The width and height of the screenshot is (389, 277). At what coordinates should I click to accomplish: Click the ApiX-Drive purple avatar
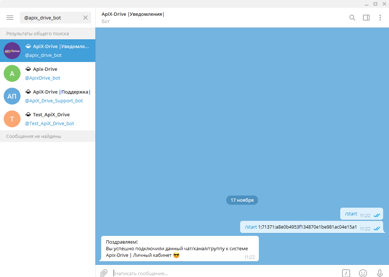coord(12,51)
